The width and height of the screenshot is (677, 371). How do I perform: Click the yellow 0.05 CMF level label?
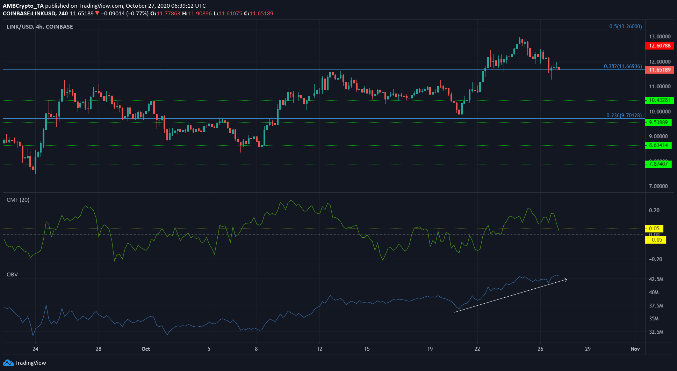pos(654,229)
